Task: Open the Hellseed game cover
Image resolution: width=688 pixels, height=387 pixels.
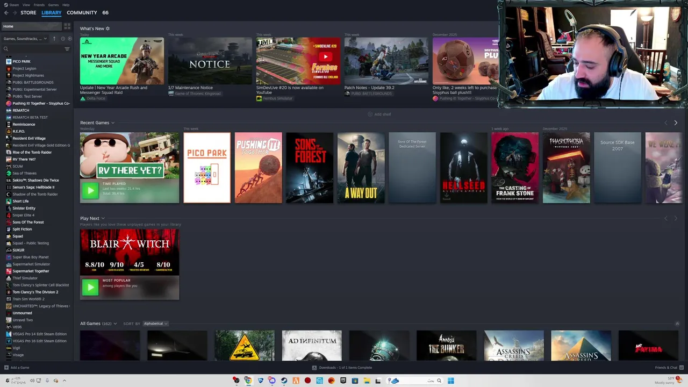Action: (463, 168)
